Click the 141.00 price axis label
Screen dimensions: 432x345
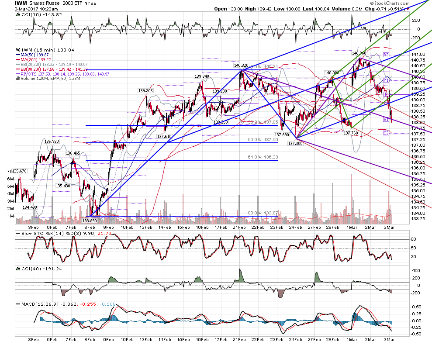[x=418, y=55]
